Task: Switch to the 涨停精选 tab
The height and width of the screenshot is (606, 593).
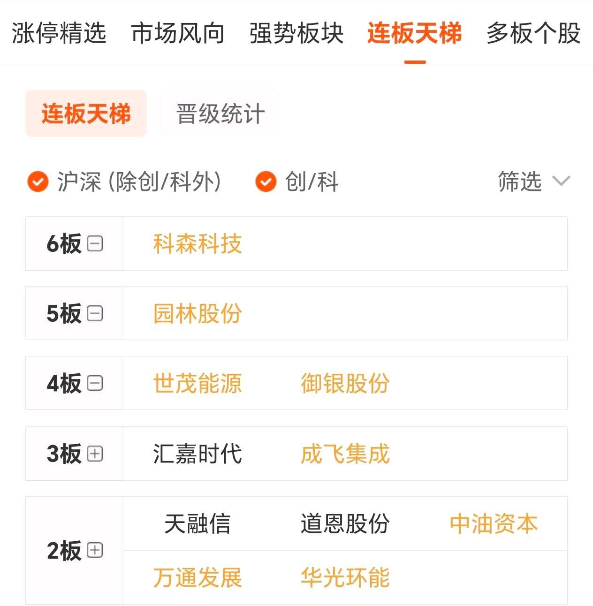Action: (x=59, y=33)
